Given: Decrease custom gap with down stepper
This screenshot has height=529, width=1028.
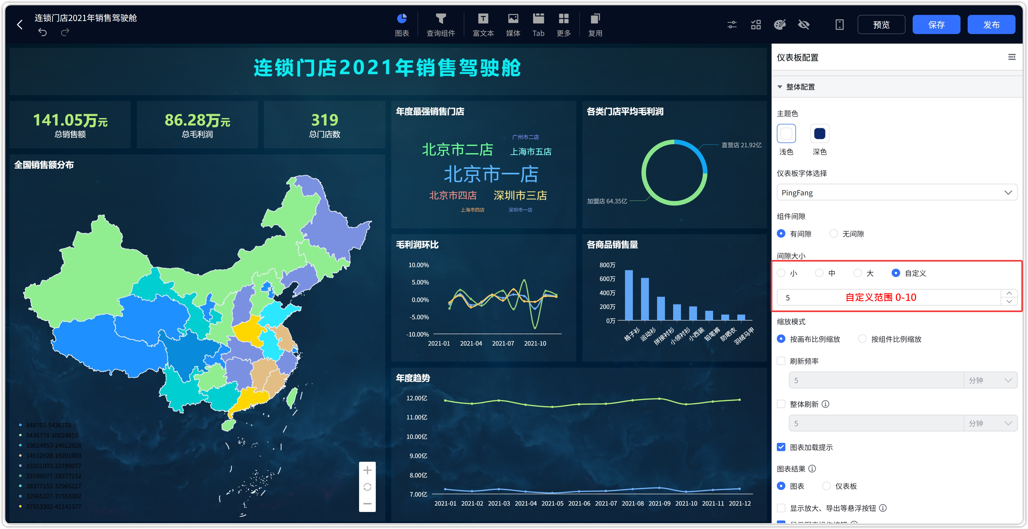Looking at the screenshot, I should (1009, 302).
